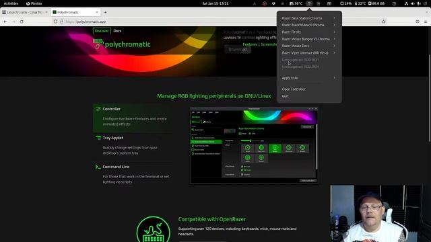Viewport: 431px width, 242px height.
Task: Select the Controller feature item
Action: (133, 118)
